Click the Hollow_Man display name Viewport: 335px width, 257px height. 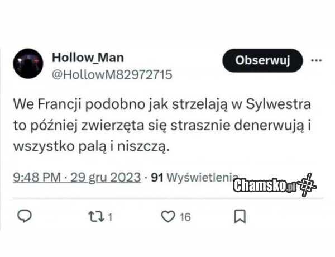click(88, 58)
